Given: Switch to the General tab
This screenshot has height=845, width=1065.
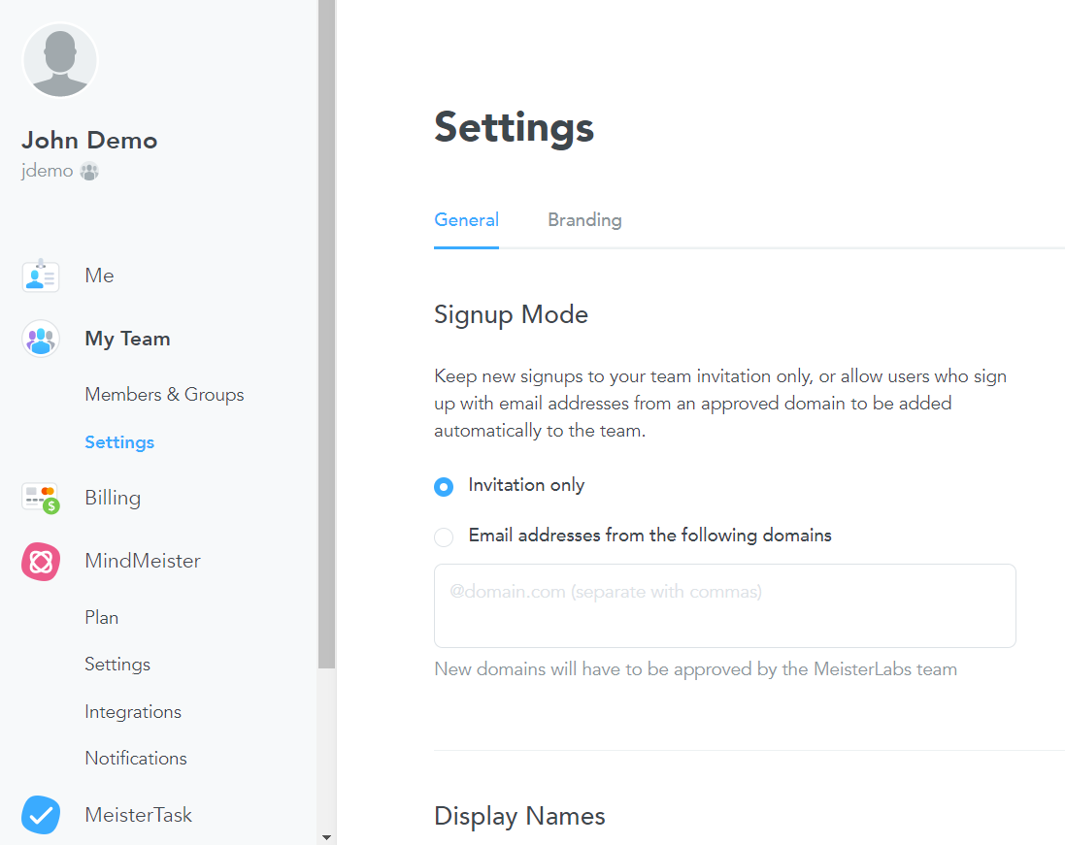Looking at the screenshot, I should pyautogui.click(x=467, y=220).
